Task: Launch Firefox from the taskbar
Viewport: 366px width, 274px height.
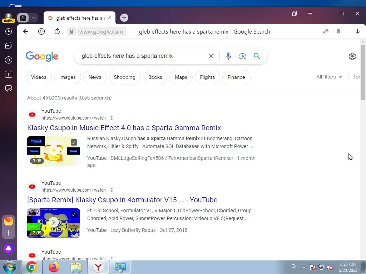Action: [x=54, y=267]
